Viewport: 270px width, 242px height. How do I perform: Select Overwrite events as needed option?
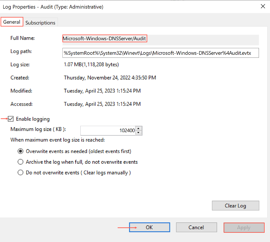tap(21, 151)
